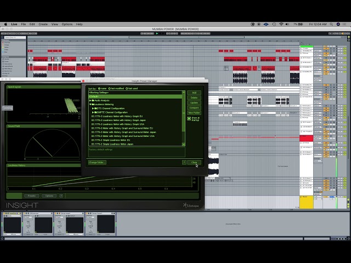The height and width of the screenshot is (263, 351).
Task: Click the green play button in Live transport
Action: coord(157,33)
